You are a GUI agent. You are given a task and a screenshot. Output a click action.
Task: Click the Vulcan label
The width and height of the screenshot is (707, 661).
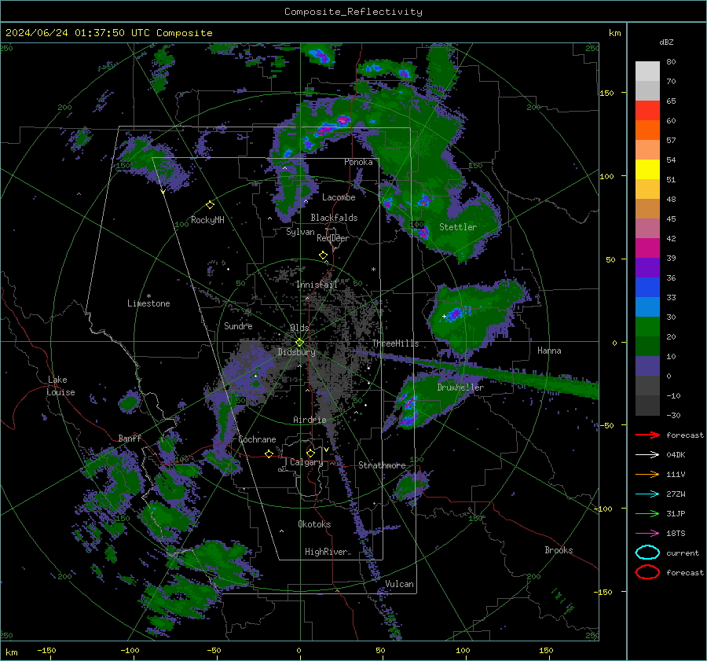399,584
